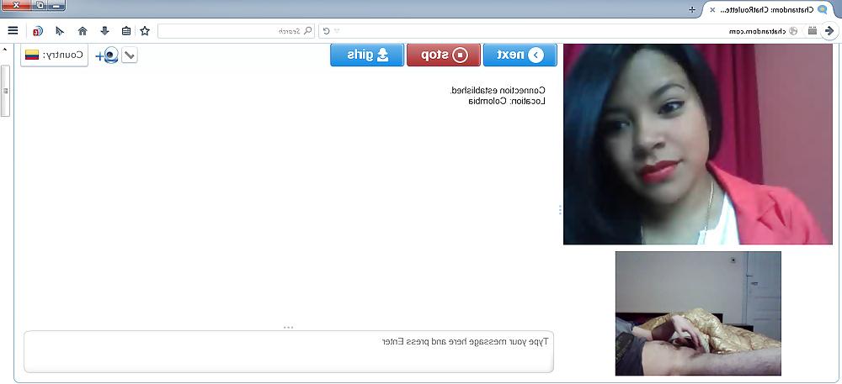Click the Colombian flag icon

point(32,55)
